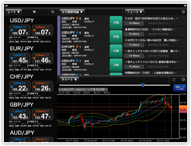Image resolution: width=191 pixels, height=146 pixels.
Task: Click the blue 指定レートにて注文 button
Action: (x=180, y=88)
